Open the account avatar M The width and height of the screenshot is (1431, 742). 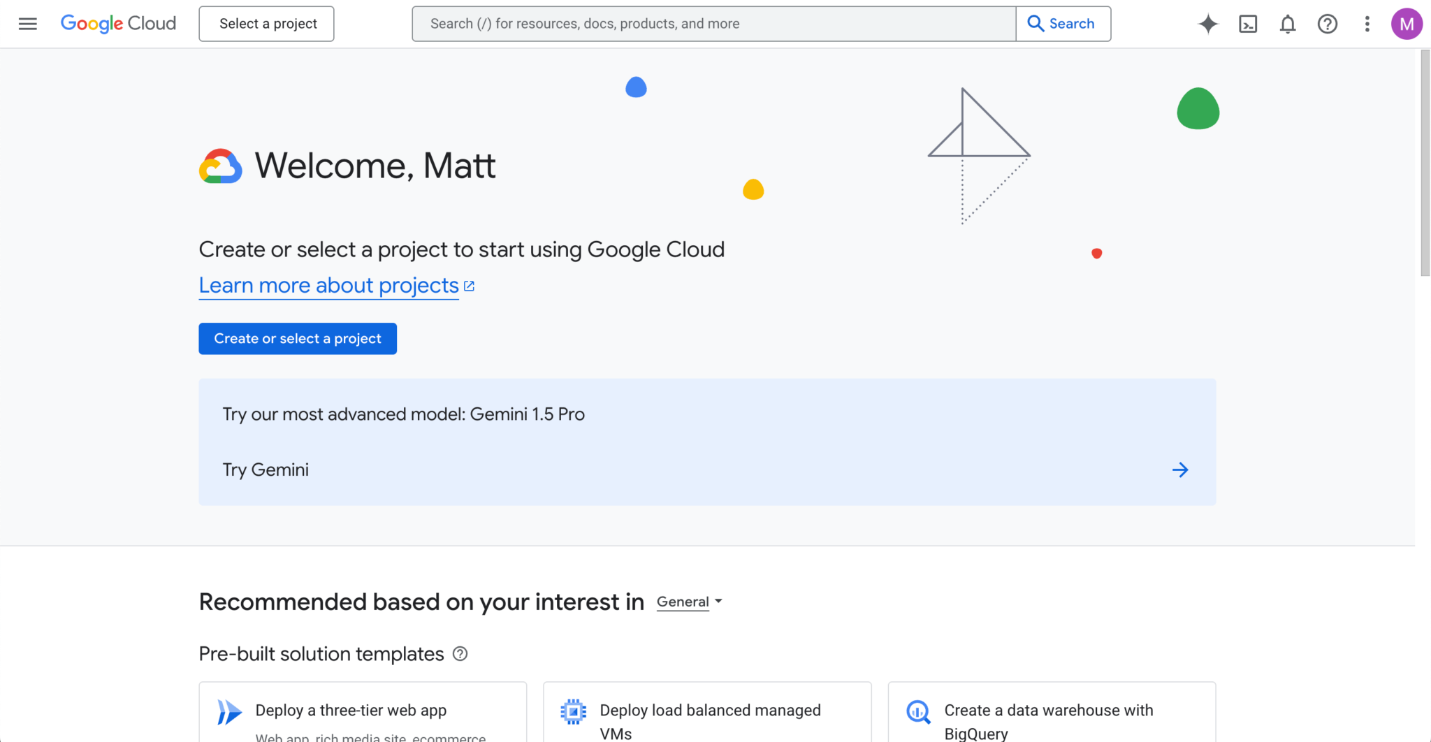coord(1407,24)
